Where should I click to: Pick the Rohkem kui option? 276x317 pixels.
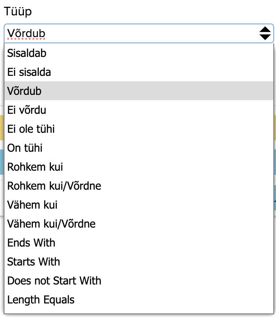coord(32,167)
